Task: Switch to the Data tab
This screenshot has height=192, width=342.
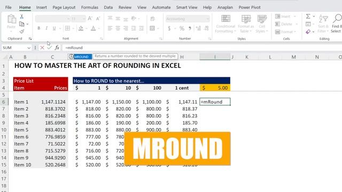Action: pos(108,7)
